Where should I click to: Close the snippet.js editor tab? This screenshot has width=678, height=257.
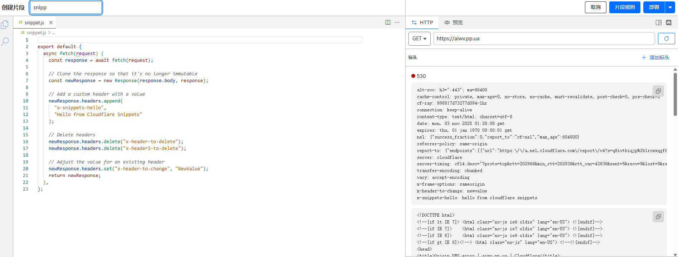pos(51,22)
